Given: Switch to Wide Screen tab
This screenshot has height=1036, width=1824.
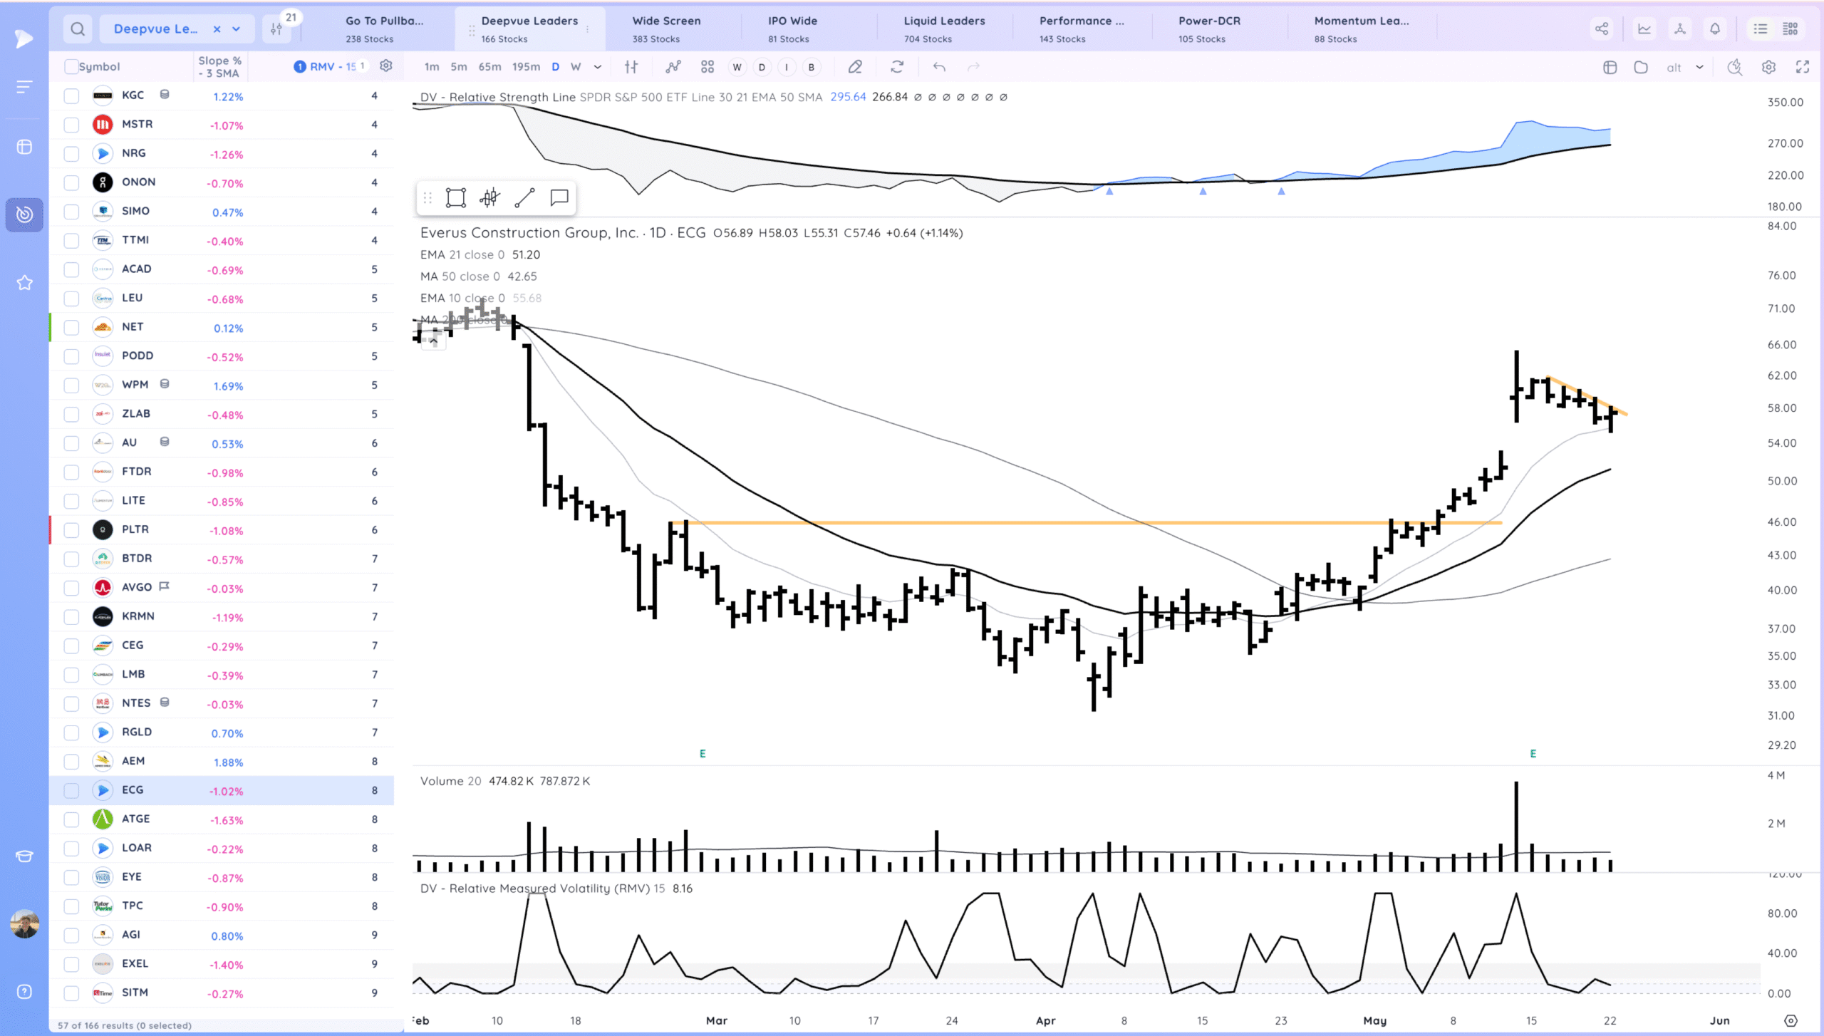Looking at the screenshot, I should [x=666, y=29].
